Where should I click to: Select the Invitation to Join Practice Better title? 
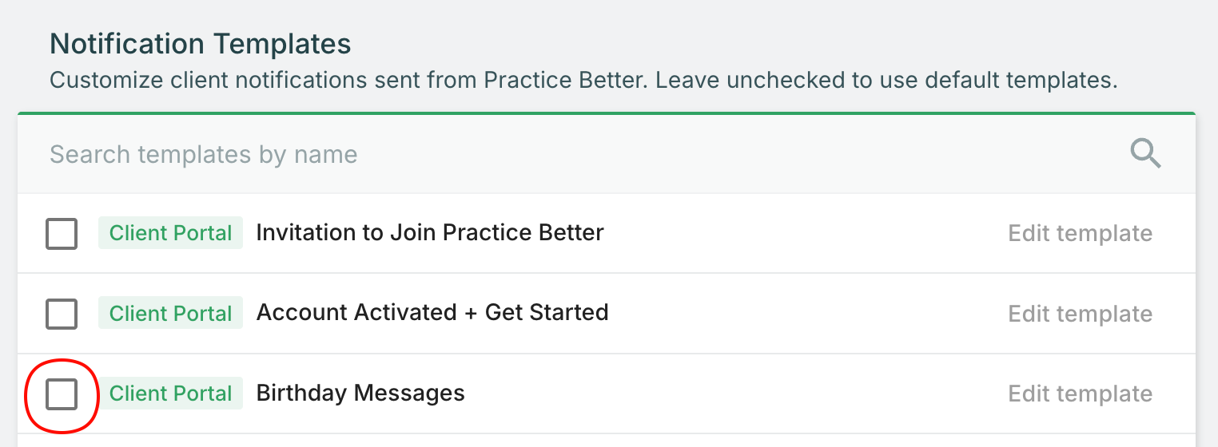tap(429, 233)
